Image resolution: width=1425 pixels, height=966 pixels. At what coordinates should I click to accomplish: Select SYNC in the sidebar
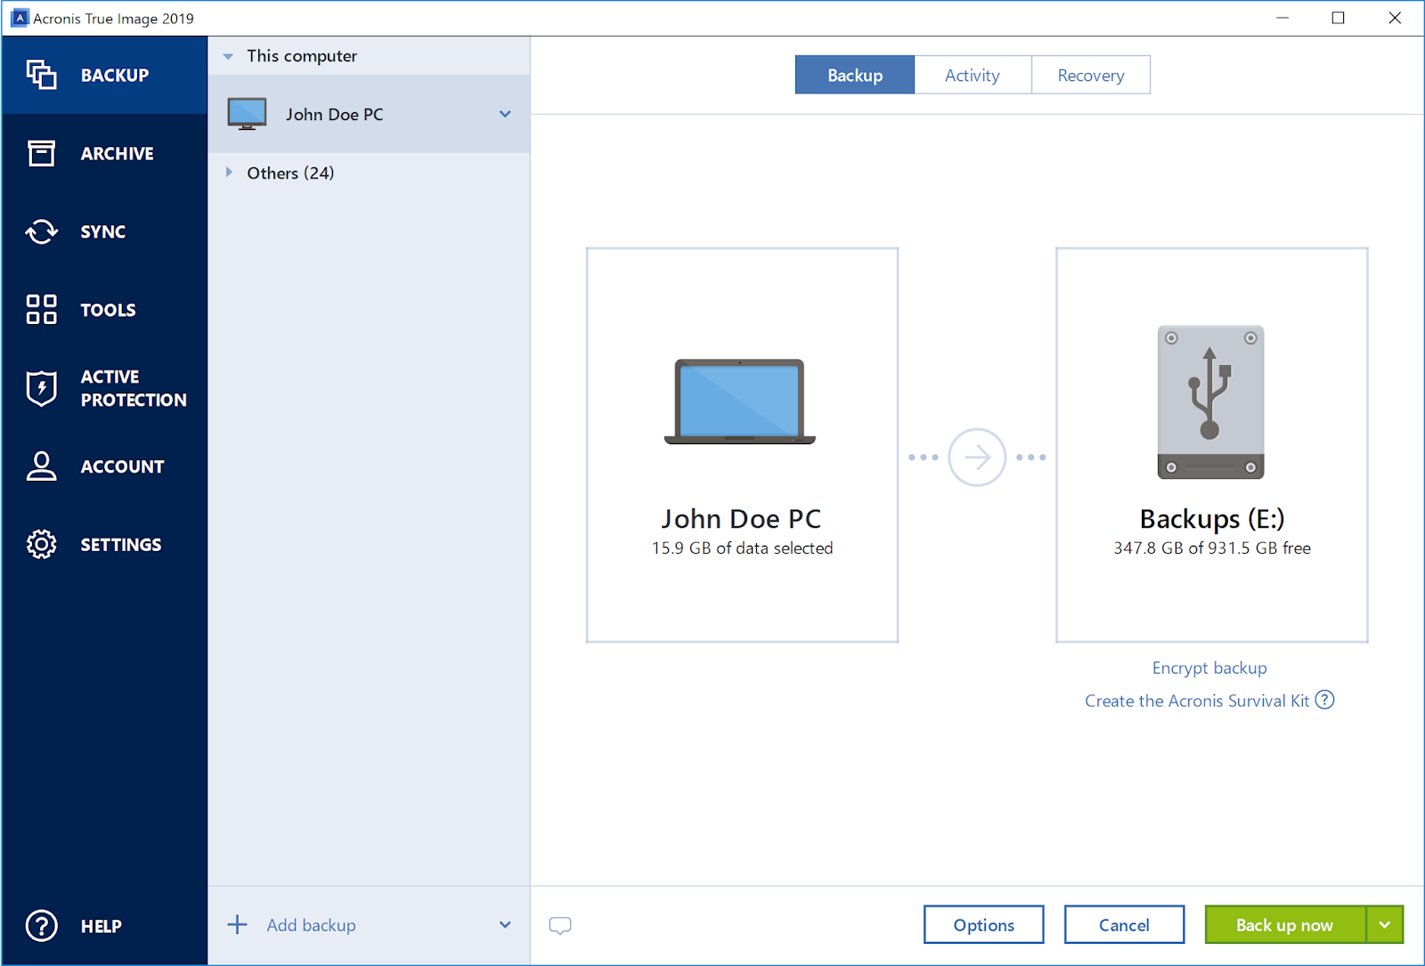point(104,231)
